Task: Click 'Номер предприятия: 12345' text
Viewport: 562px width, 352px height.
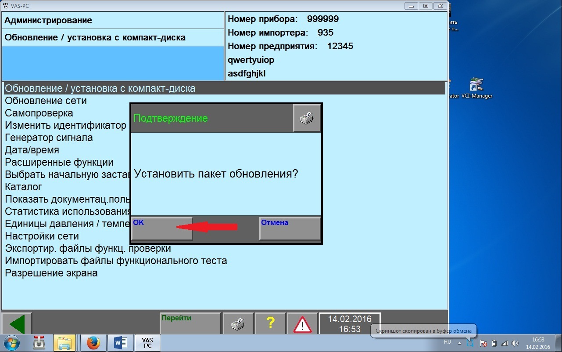Action: tap(290, 46)
